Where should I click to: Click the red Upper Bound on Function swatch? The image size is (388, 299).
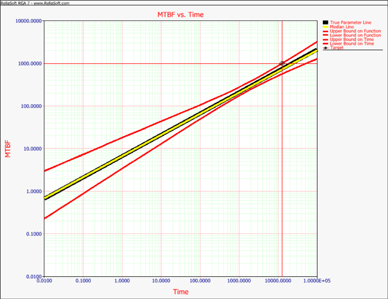coord(326,31)
